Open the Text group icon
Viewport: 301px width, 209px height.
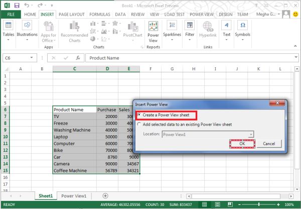click(227, 26)
